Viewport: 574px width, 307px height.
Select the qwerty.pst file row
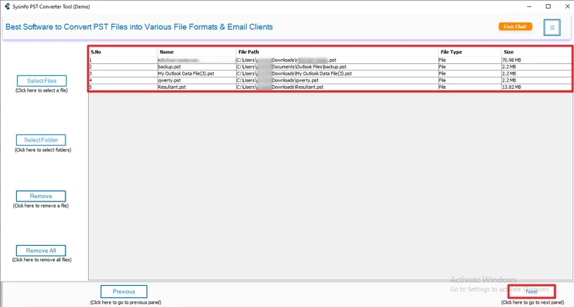click(330, 80)
